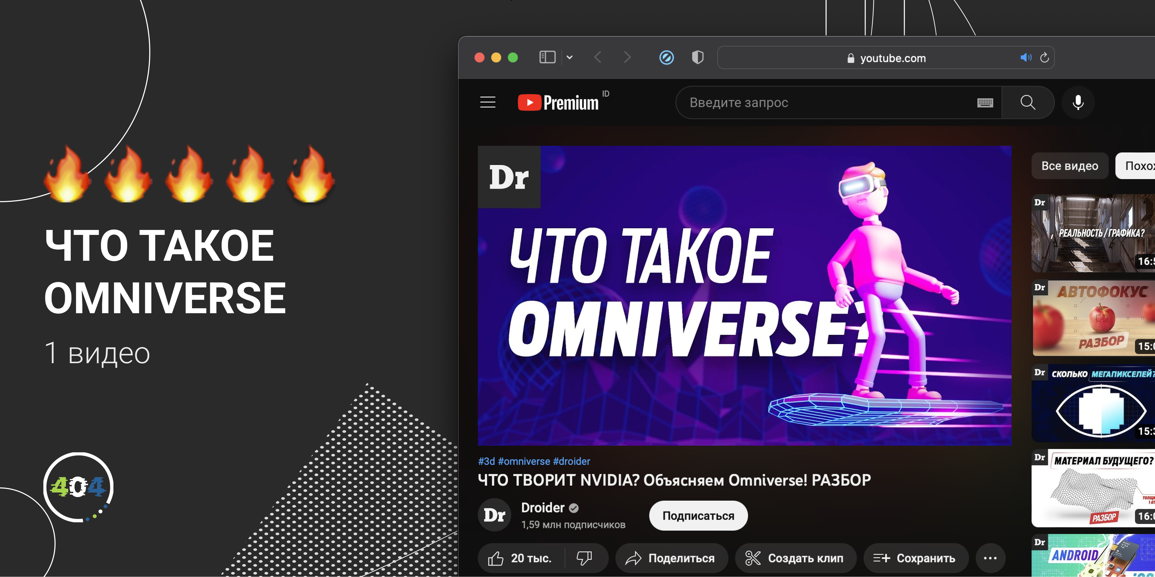Screen dimensions: 1155x577
Task: Click the blue content blocker extension icon
Action: pyautogui.click(x=666, y=57)
